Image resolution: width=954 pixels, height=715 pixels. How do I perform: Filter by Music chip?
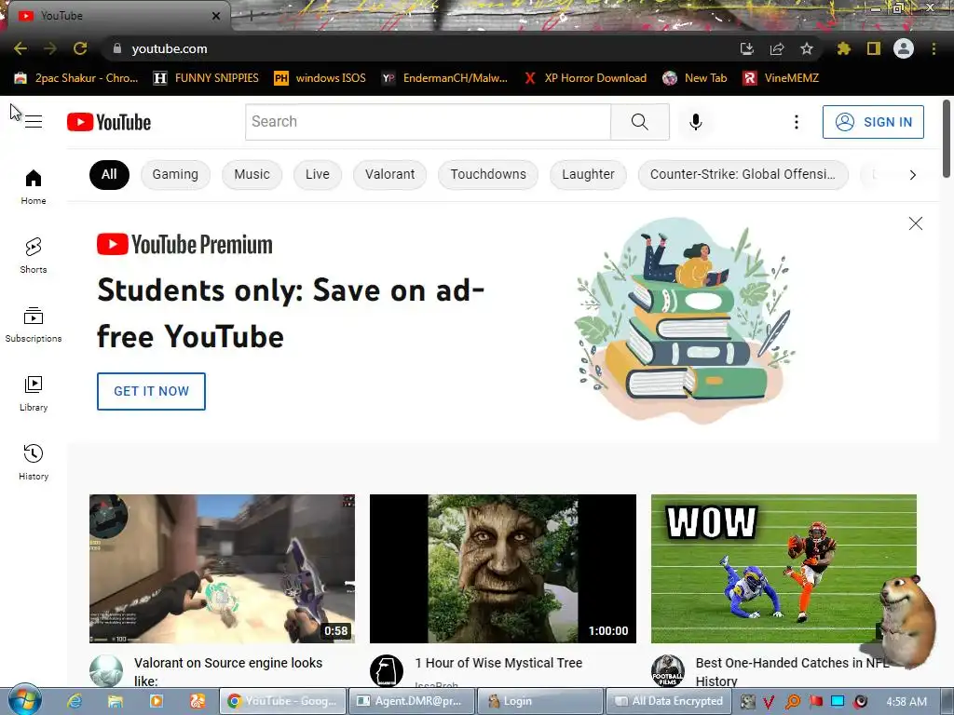coord(252,174)
